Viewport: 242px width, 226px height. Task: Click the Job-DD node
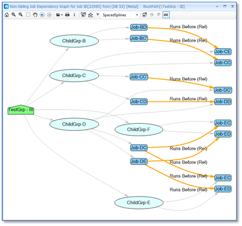pyautogui.click(x=223, y=102)
